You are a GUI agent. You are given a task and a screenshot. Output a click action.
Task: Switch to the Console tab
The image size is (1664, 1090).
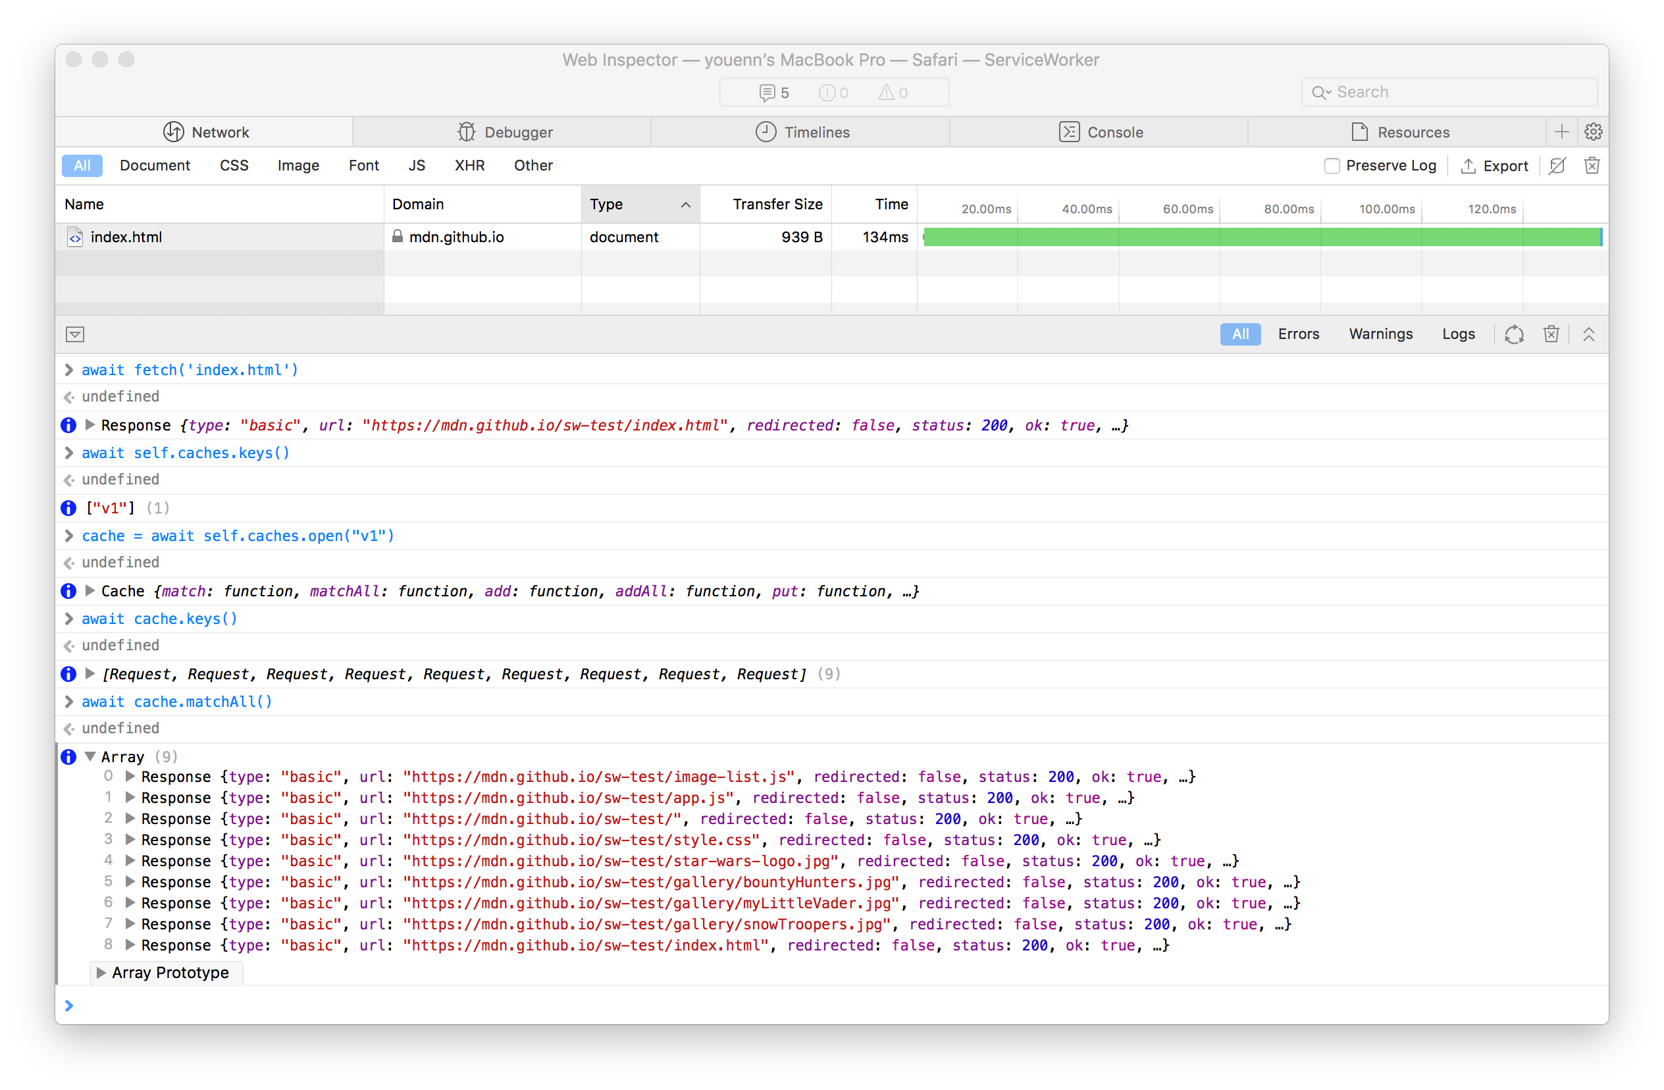(1101, 132)
